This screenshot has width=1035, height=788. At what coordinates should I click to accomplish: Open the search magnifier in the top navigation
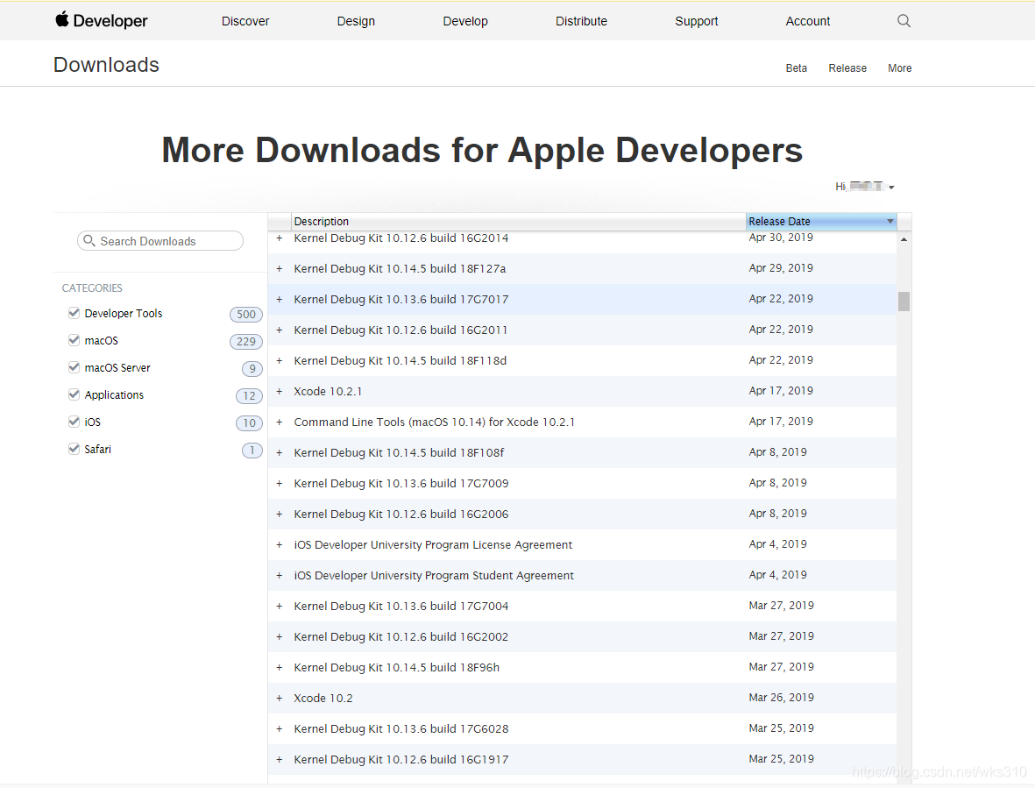(x=904, y=20)
